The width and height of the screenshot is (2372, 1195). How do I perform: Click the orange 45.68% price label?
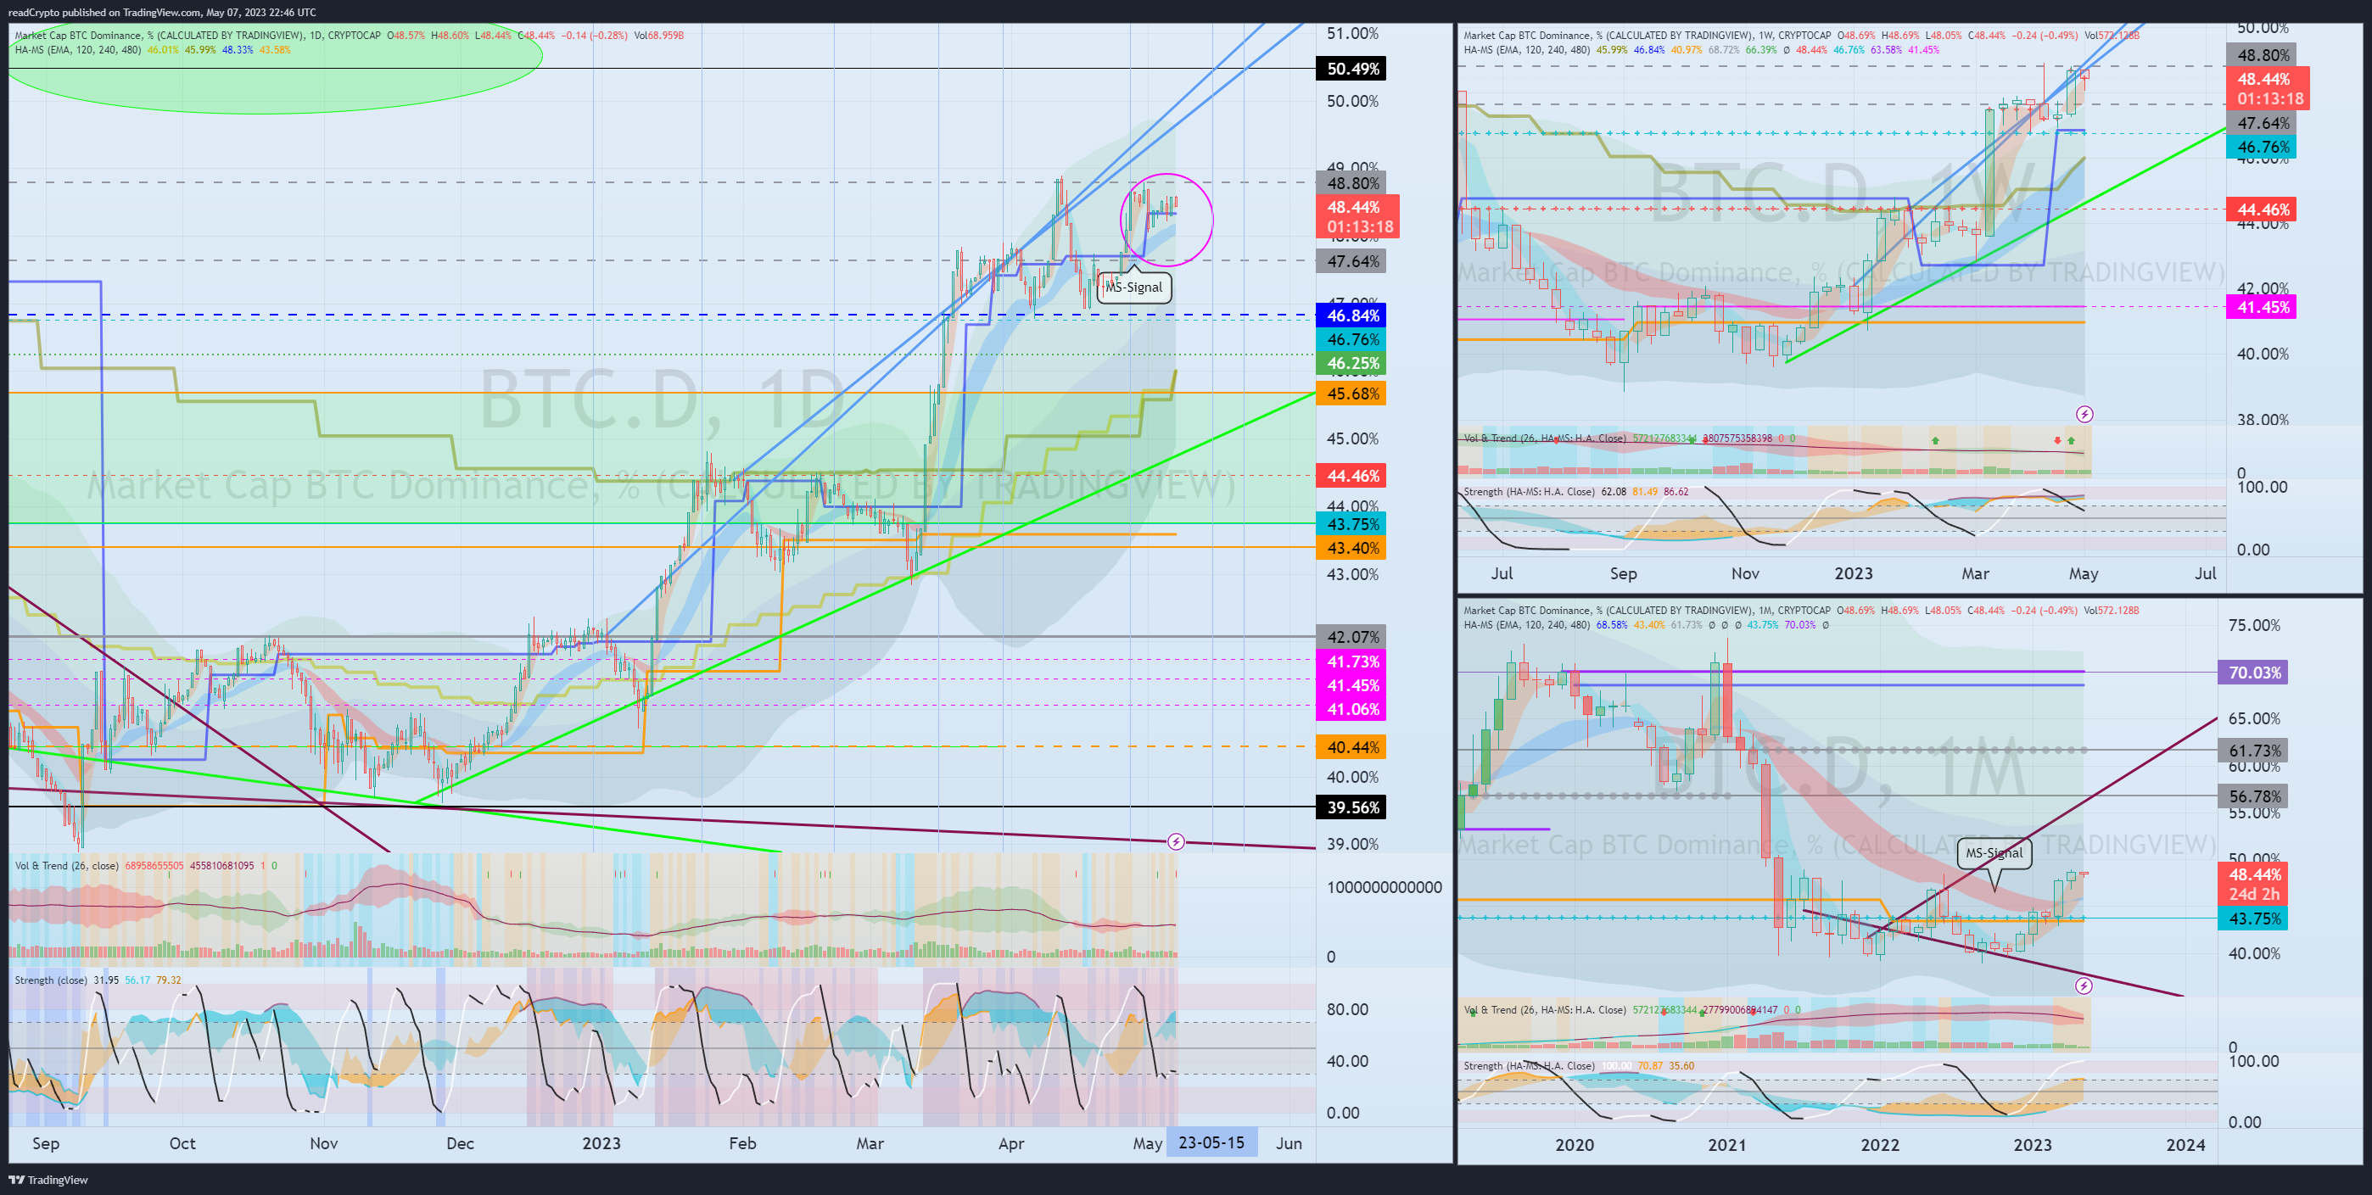[x=1351, y=394]
